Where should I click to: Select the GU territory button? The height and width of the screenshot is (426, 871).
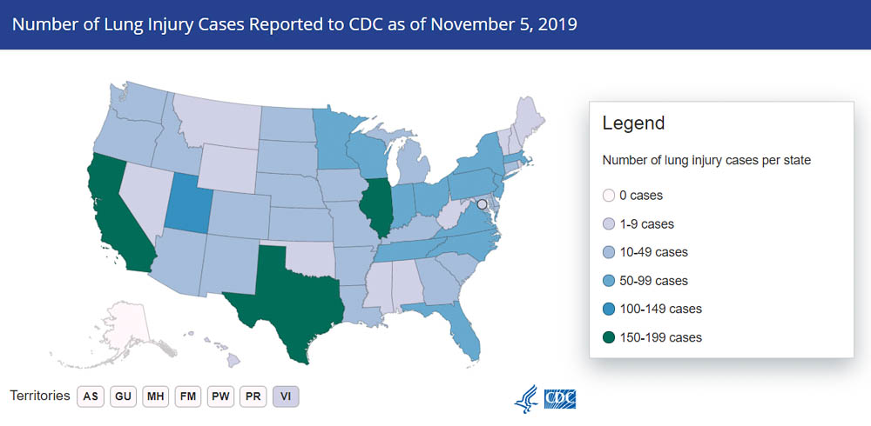click(x=124, y=396)
